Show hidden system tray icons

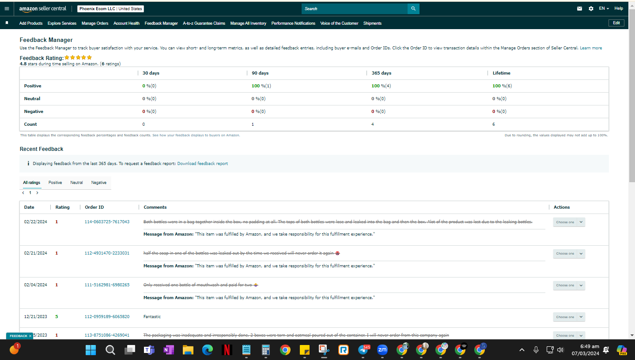click(x=522, y=350)
